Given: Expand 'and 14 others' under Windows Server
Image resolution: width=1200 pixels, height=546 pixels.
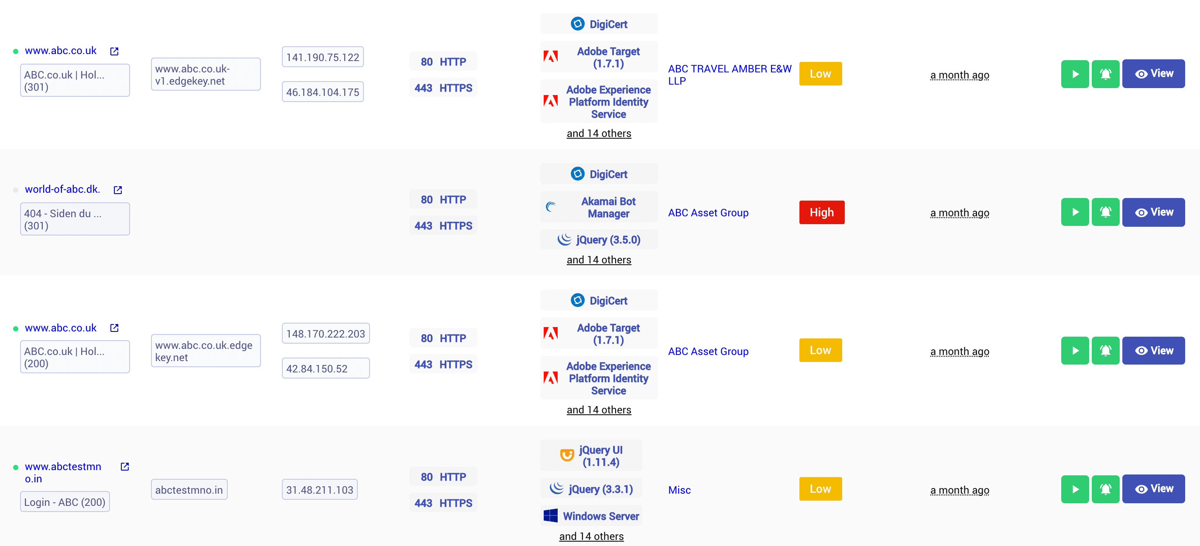Looking at the screenshot, I should coord(591,536).
